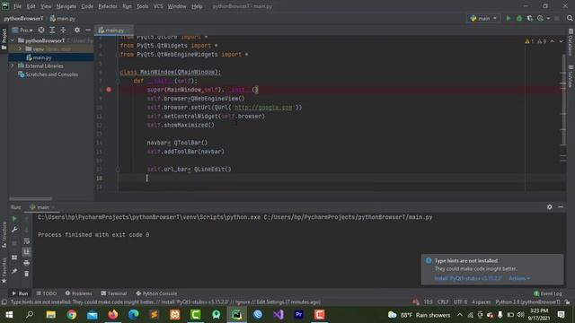Open the Terminal tool window
The width and height of the screenshot is (575, 323).
(114, 293)
